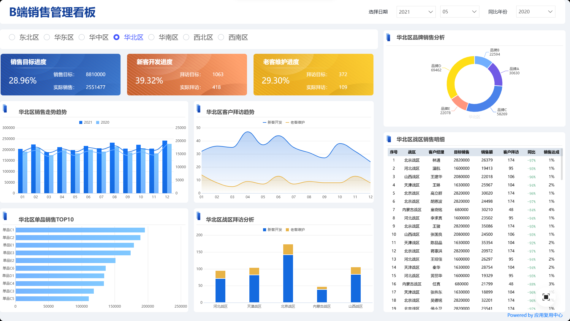570x321 pixels.
Task: Click the 销售目标进度 blue card
Action: tap(61, 75)
